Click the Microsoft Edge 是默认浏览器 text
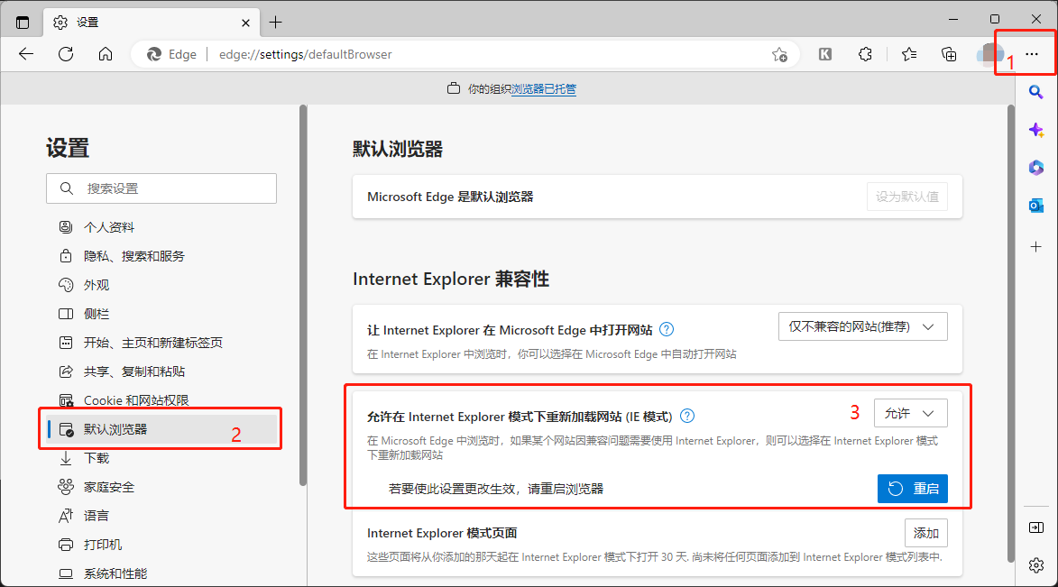The image size is (1058, 587). tap(450, 197)
